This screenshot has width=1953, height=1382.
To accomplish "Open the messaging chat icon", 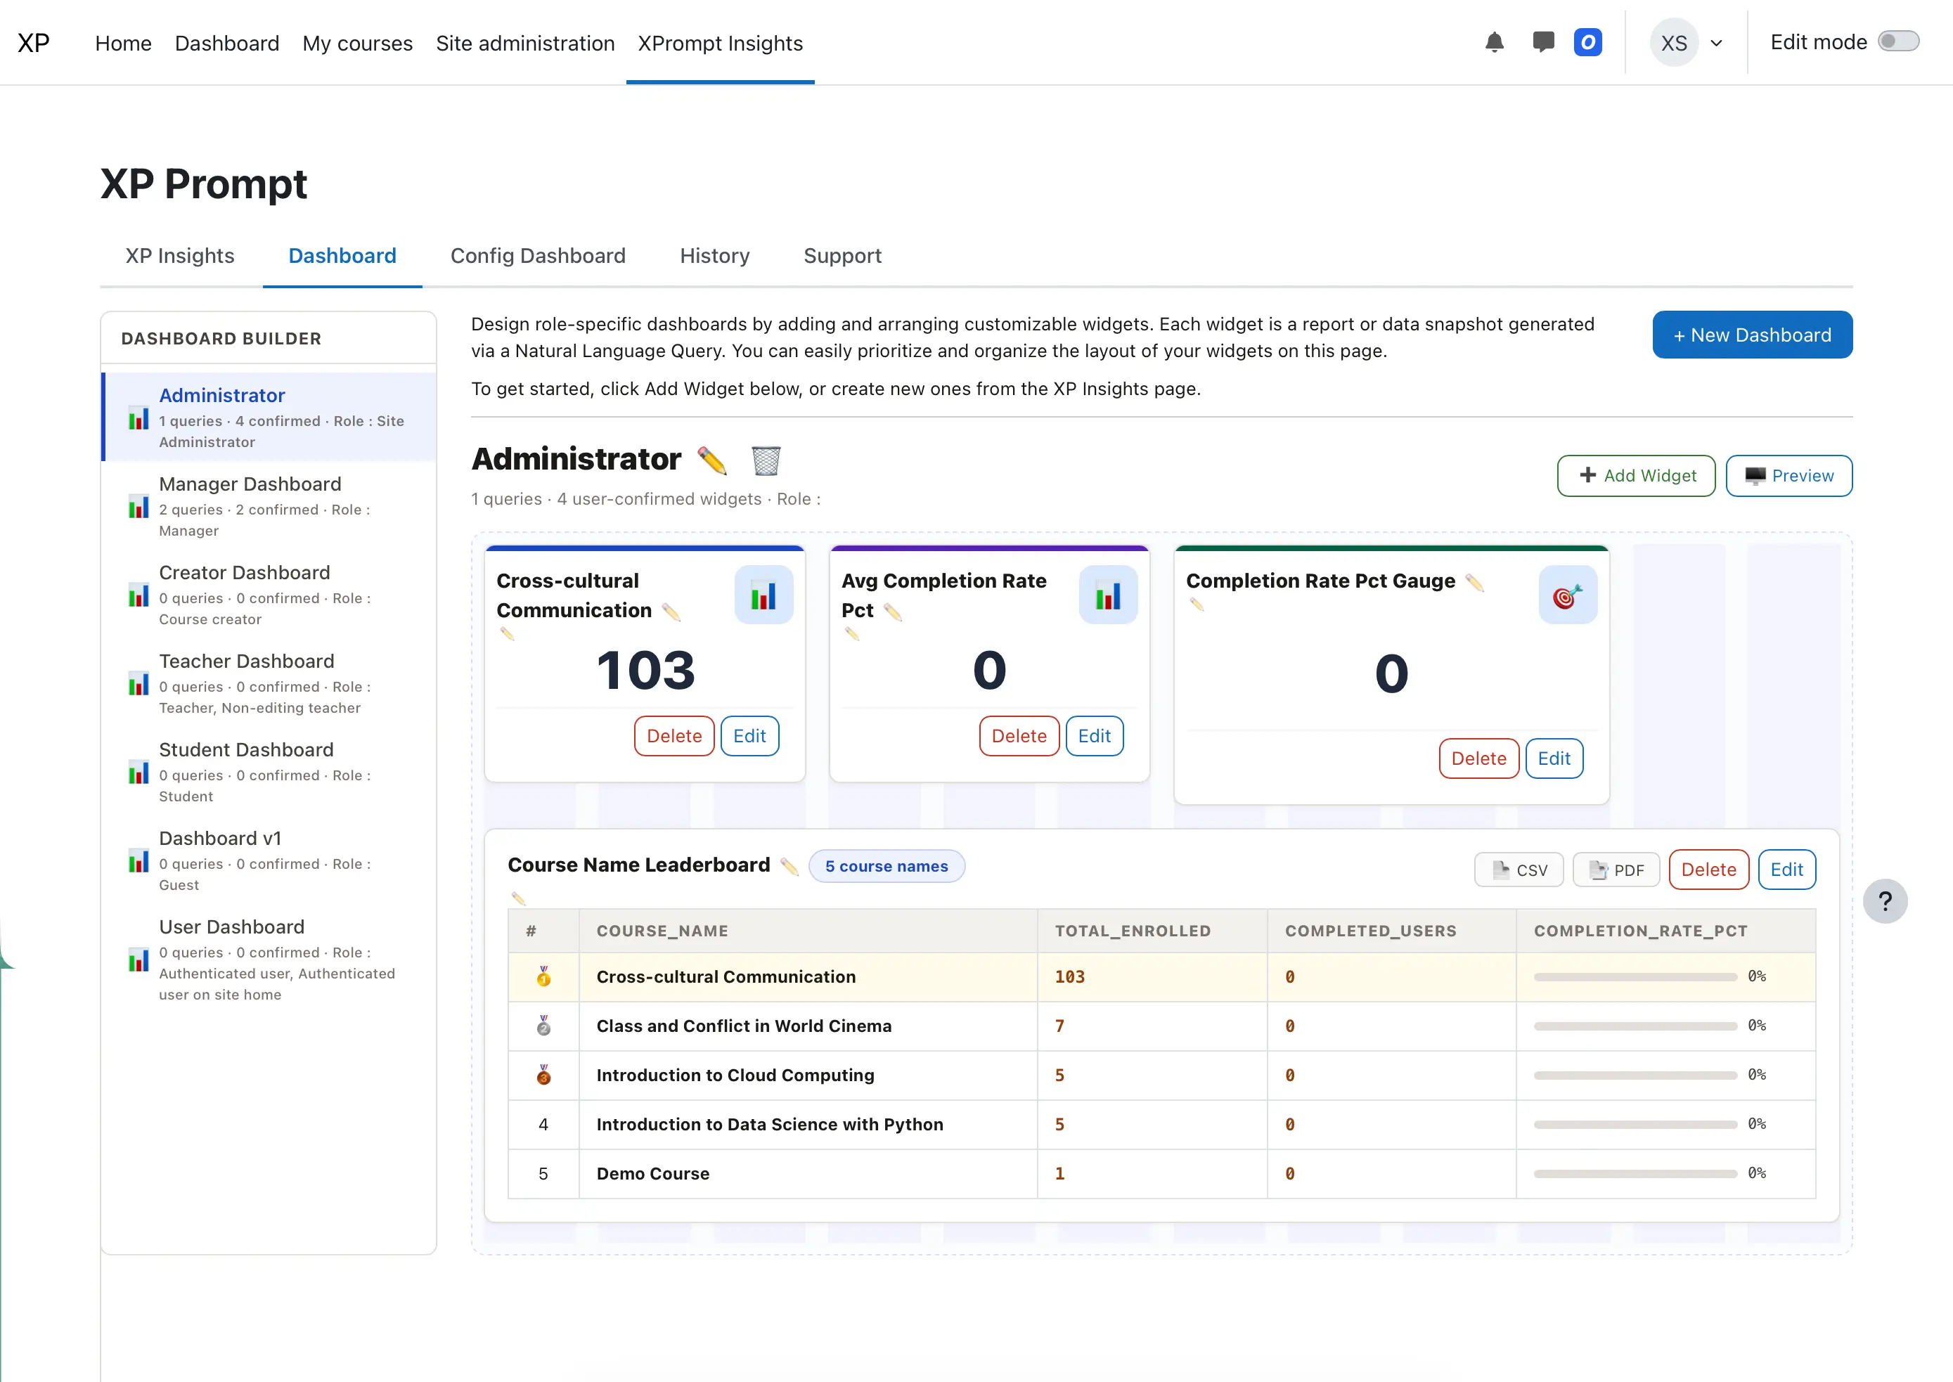I will pos(1543,43).
